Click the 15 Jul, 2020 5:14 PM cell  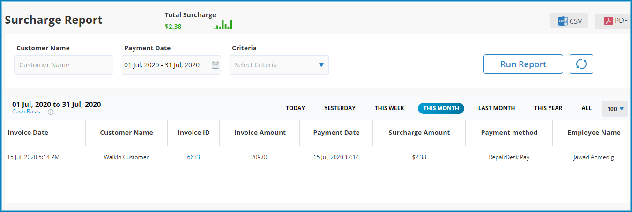point(33,157)
